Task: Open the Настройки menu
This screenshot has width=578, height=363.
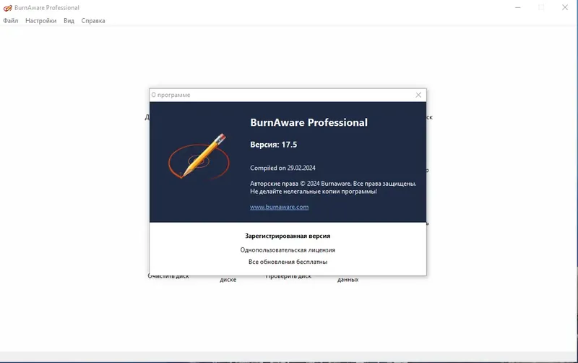Action: 41,21
